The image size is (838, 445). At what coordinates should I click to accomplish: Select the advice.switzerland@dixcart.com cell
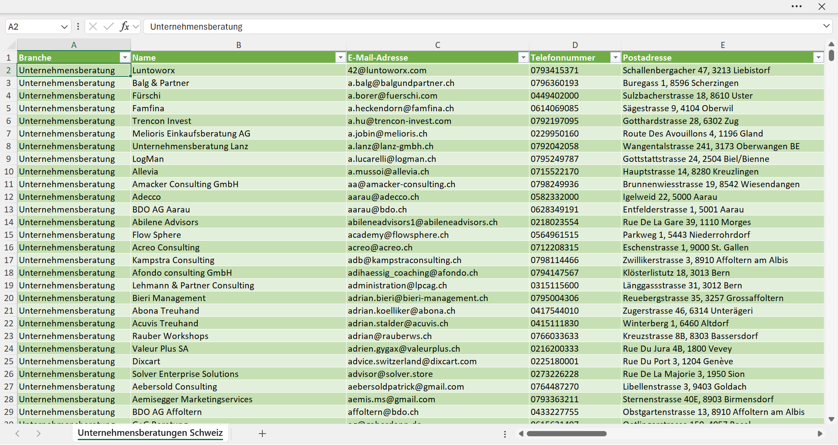coord(438,361)
